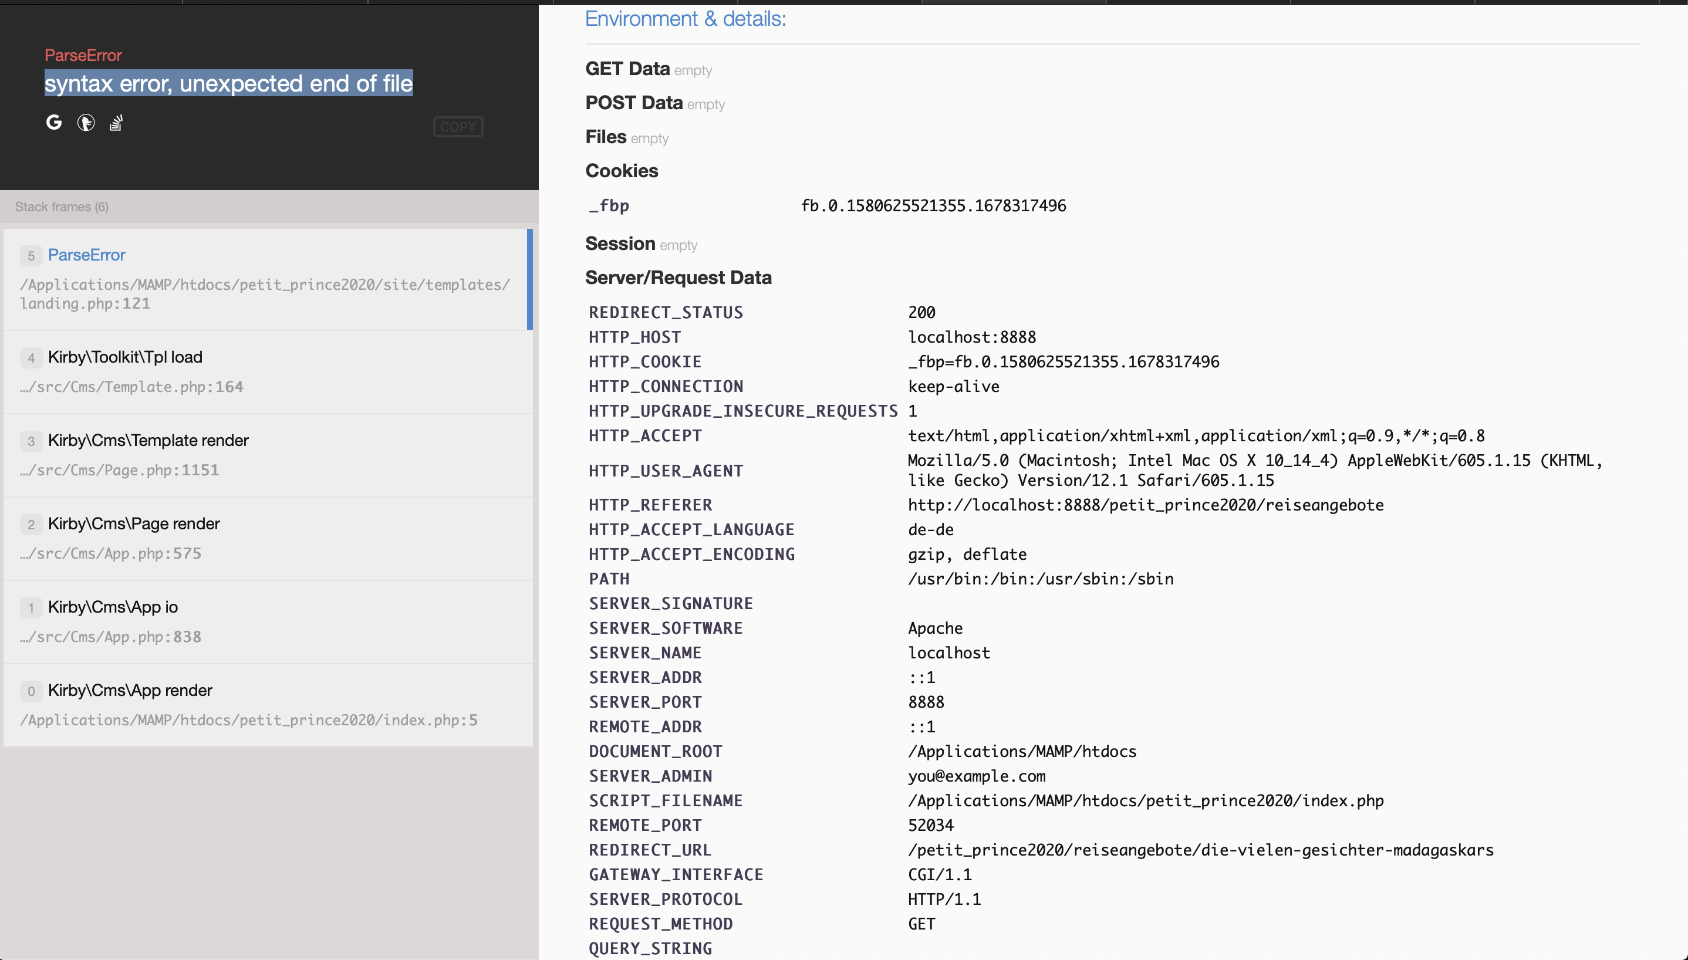Search the error on Stack Overflow
The height and width of the screenshot is (960, 1688).
[x=116, y=123]
